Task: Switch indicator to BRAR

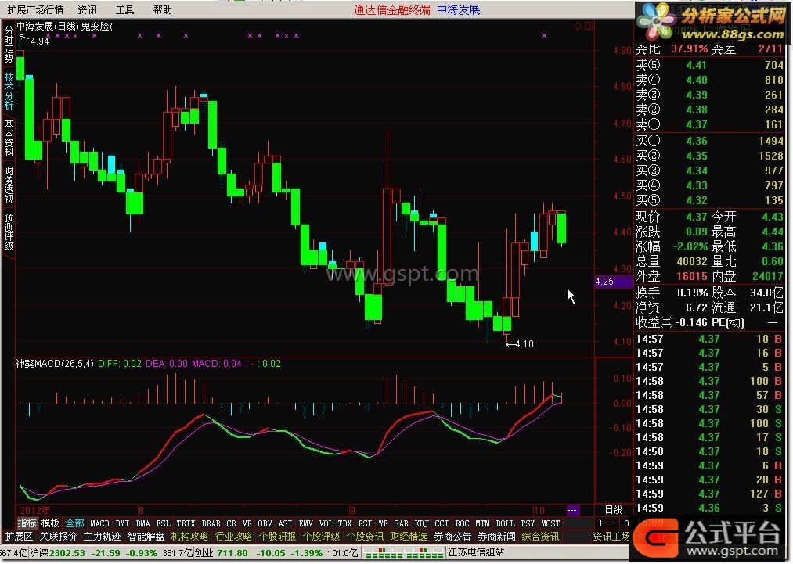Action: point(211,523)
